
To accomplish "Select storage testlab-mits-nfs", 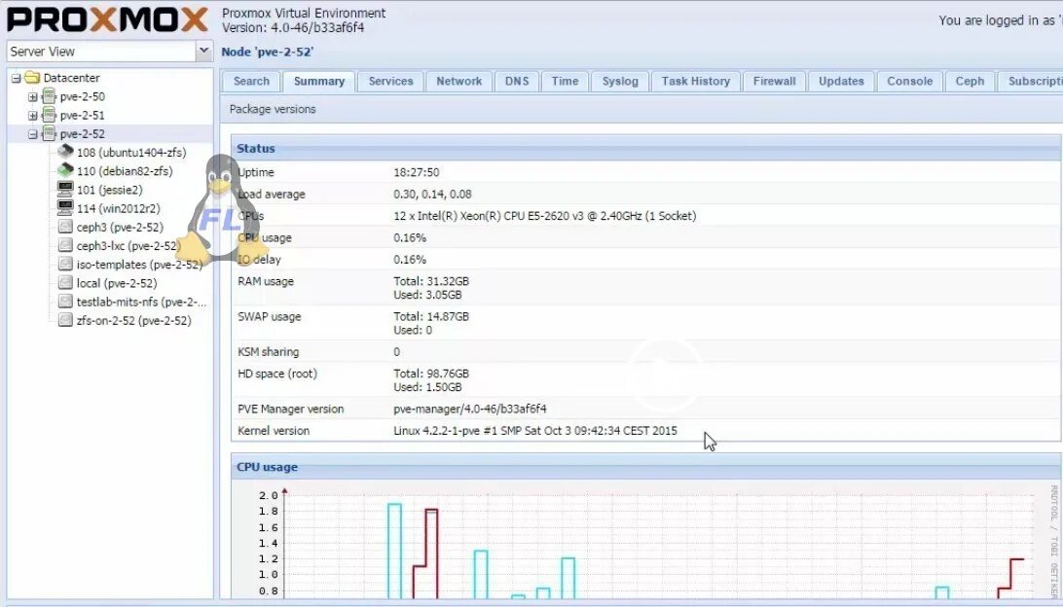I will [x=142, y=303].
